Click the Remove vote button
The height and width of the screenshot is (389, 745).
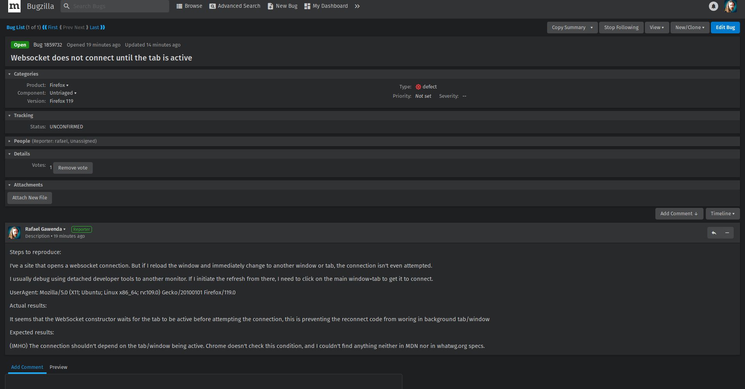(x=73, y=168)
